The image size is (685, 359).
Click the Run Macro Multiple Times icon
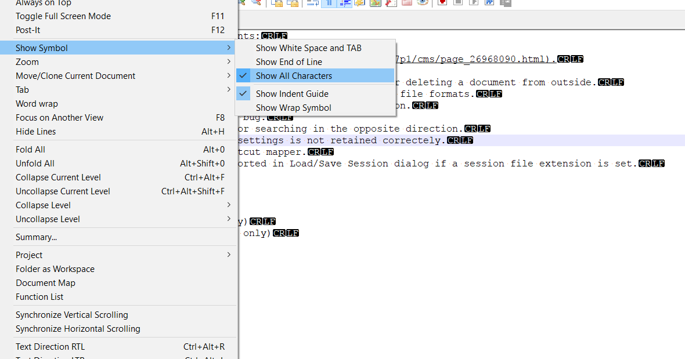489,3
